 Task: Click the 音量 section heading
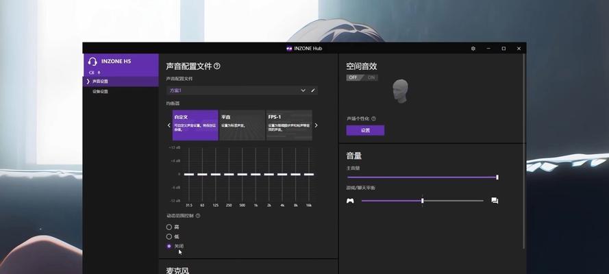(x=354, y=156)
